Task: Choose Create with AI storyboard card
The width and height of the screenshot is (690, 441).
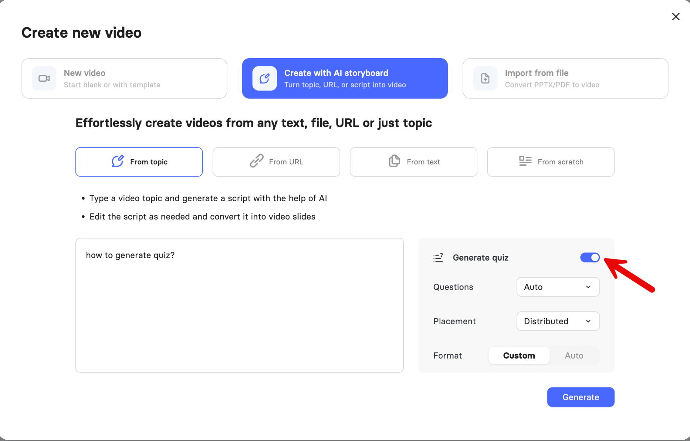Action: click(345, 78)
